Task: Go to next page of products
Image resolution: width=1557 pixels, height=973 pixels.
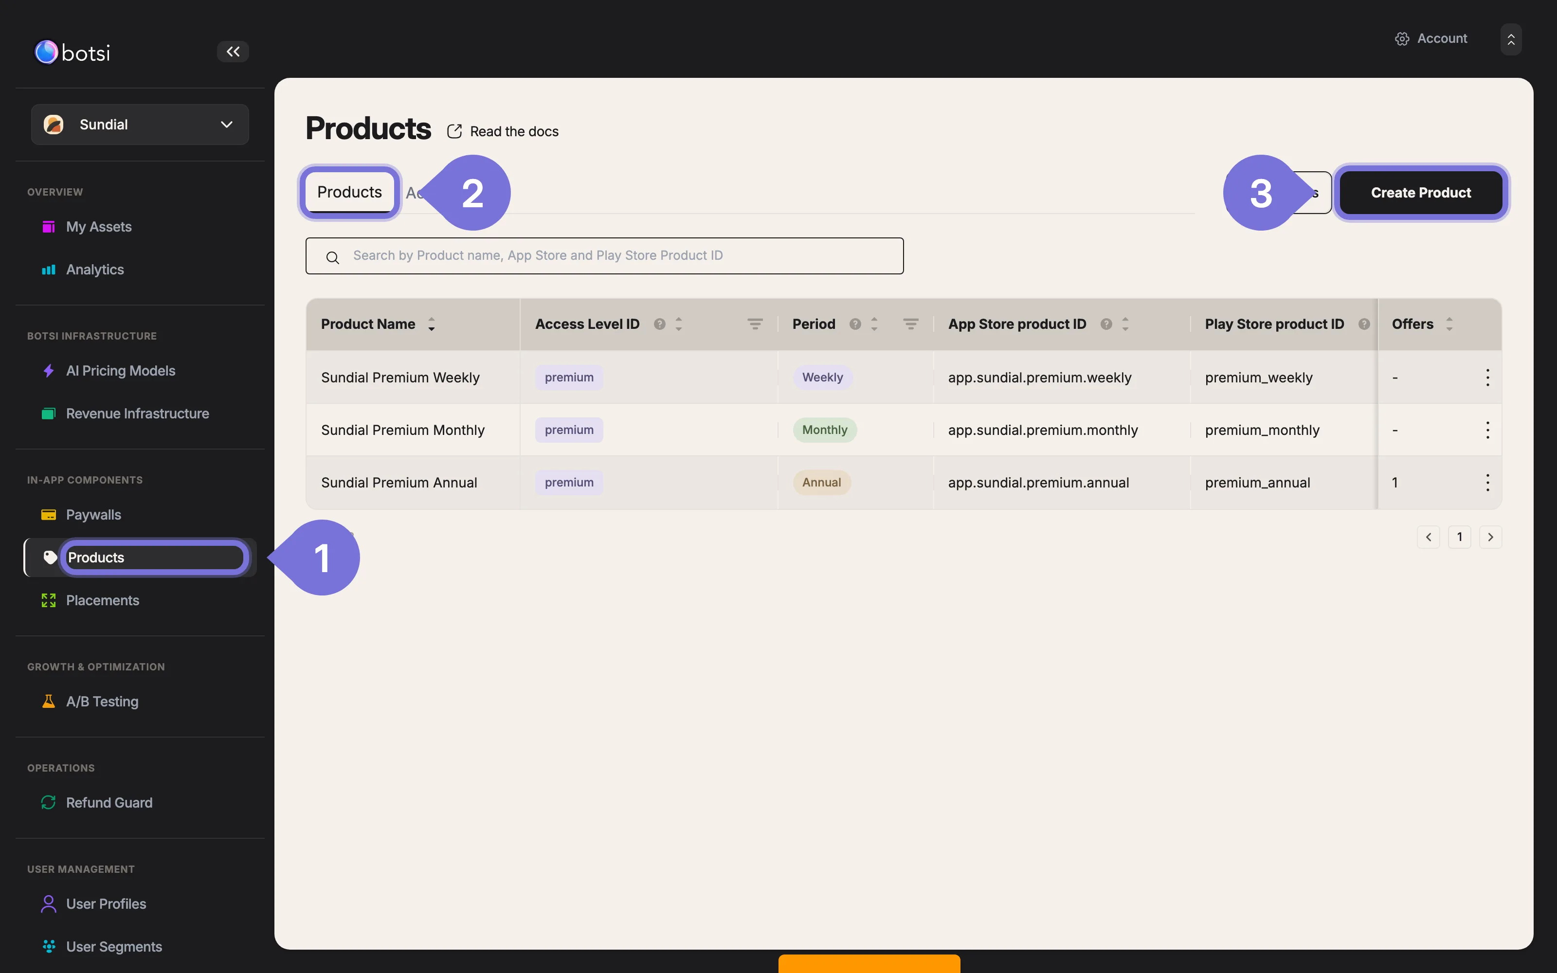Action: click(1490, 537)
